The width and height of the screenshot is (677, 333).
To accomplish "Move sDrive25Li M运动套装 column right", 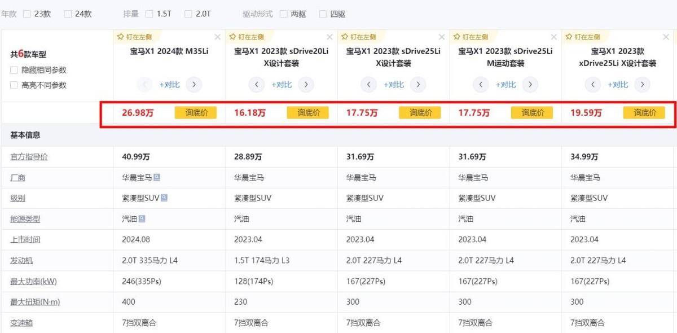I will pos(530,85).
